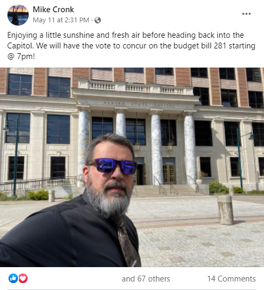The image size is (264, 290).
Task: Click the balustrade above the Capitol entrance
Action: tap(135, 87)
